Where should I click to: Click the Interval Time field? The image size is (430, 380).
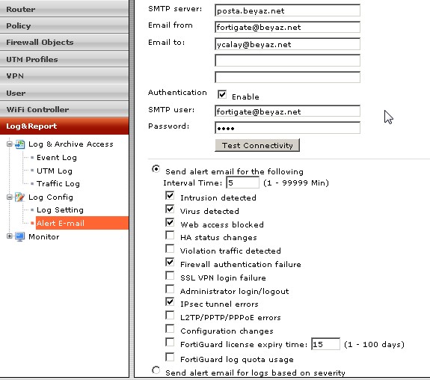(243, 183)
